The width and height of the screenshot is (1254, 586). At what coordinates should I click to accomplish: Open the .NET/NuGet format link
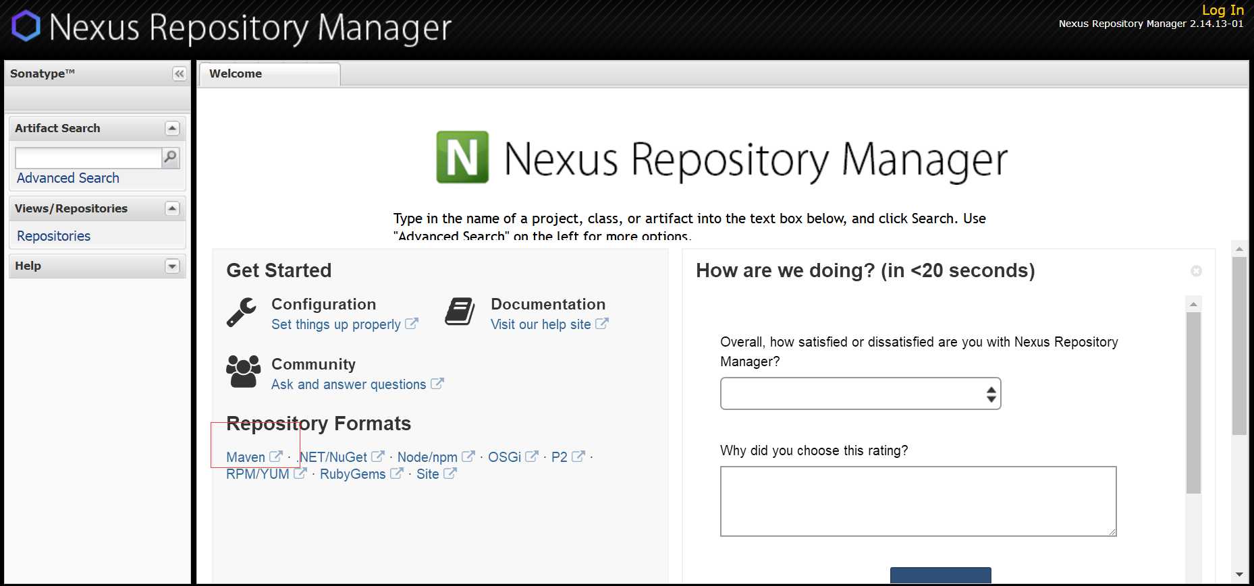point(333,457)
